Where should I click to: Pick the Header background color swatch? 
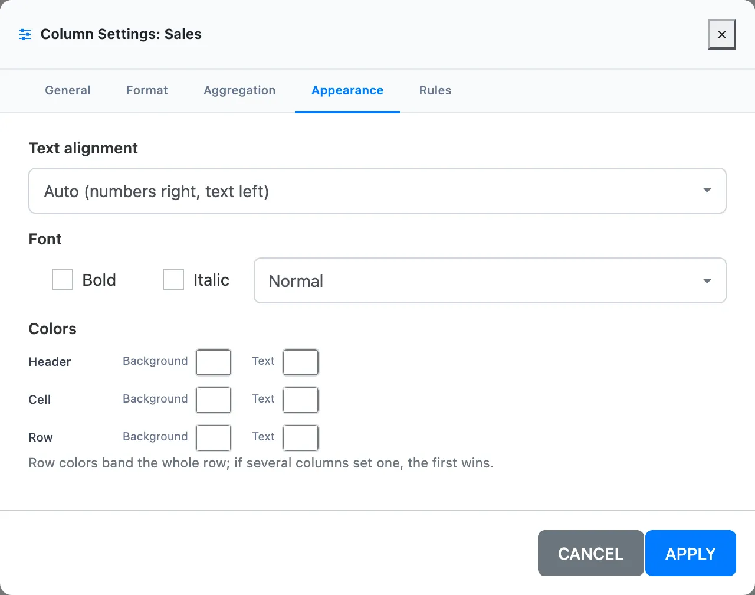pos(214,362)
